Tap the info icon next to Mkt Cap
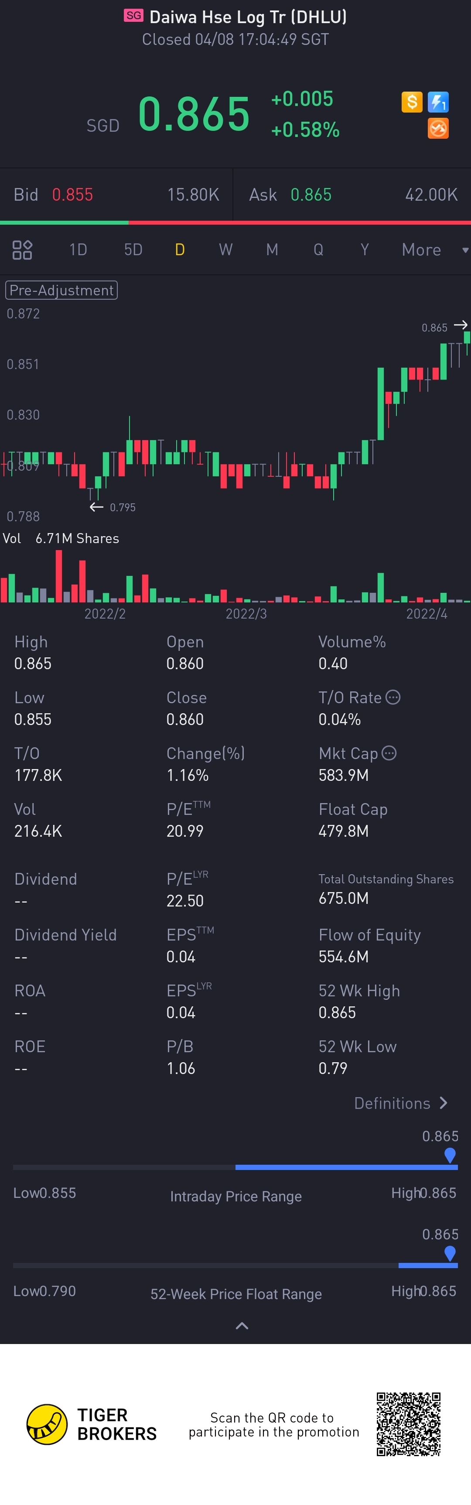This screenshot has width=471, height=1505. (x=389, y=753)
